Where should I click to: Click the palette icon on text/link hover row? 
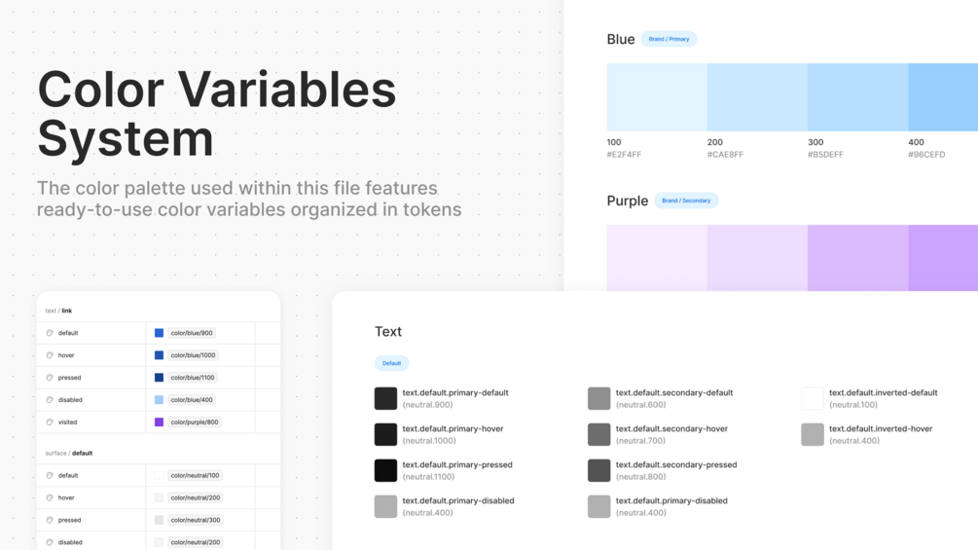click(50, 355)
